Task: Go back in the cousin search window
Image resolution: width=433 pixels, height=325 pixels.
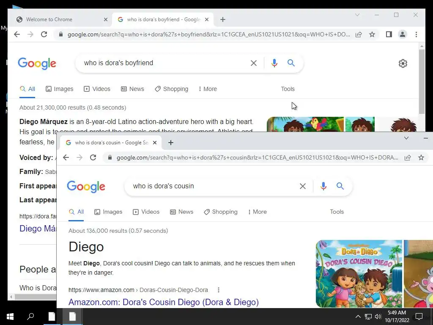Action: [66, 157]
